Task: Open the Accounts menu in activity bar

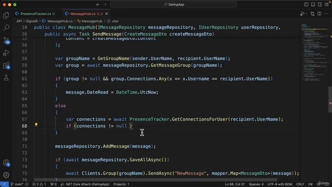Action: point(6,163)
